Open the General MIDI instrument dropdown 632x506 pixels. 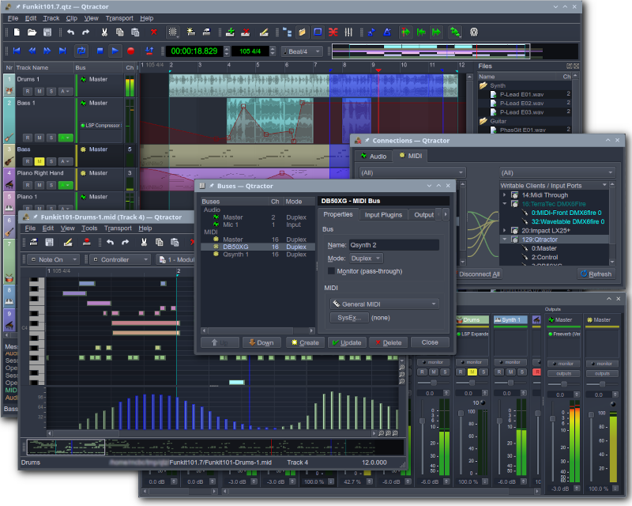click(x=384, y=304)
